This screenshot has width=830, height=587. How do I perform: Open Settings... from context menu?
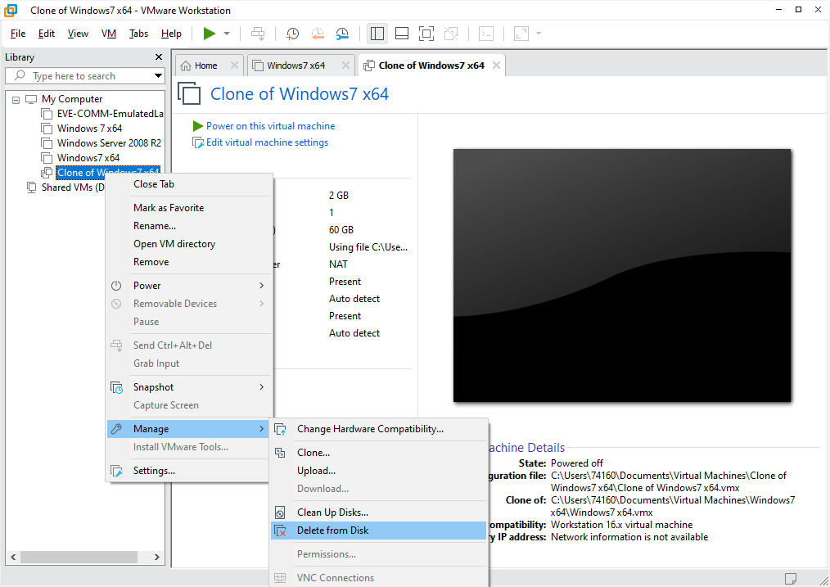190,471
